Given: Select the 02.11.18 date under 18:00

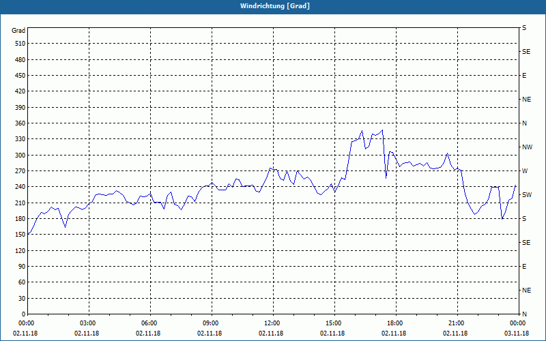Looking at the screenshot, I should tap(394, 333).
